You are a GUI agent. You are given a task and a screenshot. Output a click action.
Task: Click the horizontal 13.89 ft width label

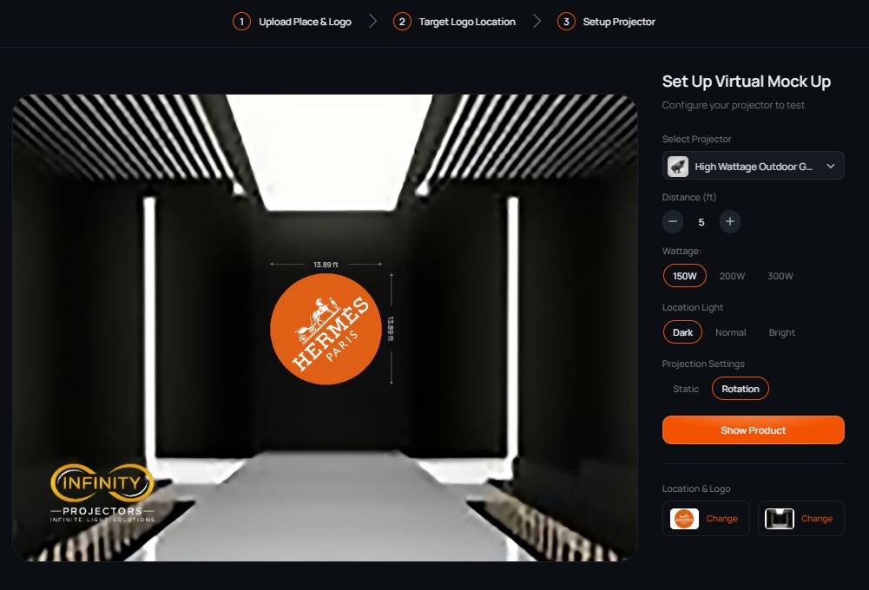[326, 265]
